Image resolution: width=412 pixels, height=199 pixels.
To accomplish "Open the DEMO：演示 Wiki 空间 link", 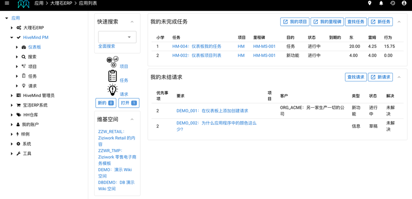I will coord(115,173).
